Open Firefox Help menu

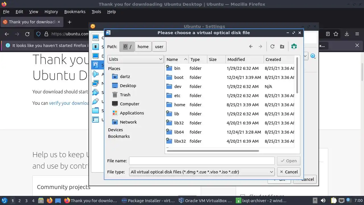(111, 12)
